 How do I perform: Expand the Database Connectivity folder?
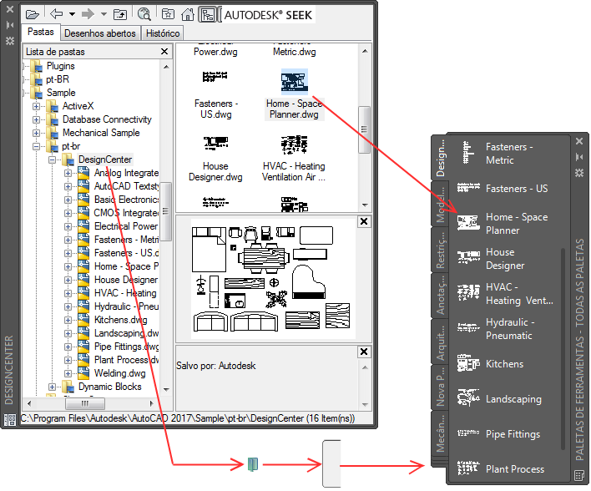[36, 120]
